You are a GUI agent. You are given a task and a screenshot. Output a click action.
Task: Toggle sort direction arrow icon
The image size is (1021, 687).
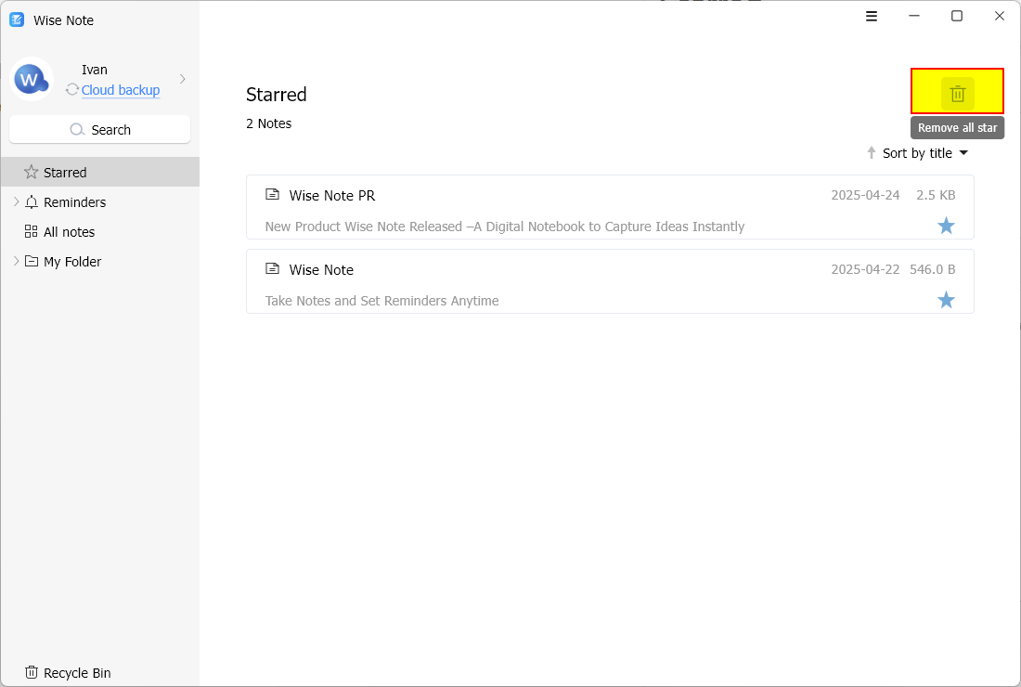tap(872, 153)
